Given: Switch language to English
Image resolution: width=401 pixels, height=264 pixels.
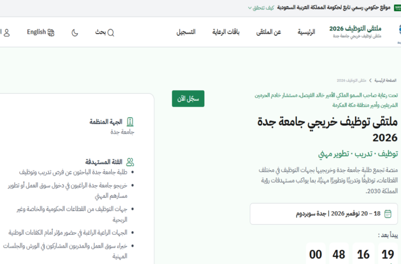Looking at the screenshot, I should point(36,32).
